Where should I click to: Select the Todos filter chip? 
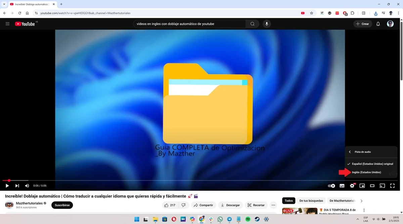pyautogui.click(x=289, y=201)
